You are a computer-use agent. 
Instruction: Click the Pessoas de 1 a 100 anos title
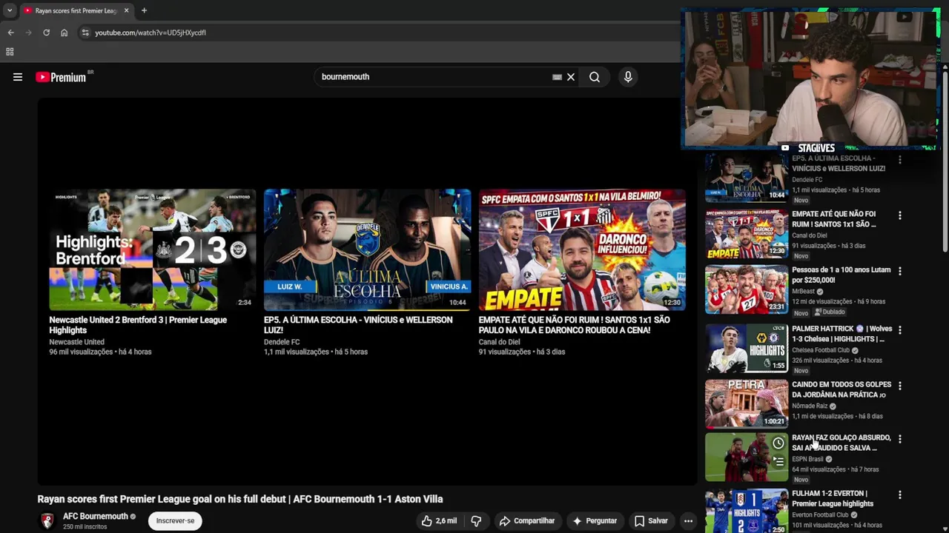(x=841, y=275)
